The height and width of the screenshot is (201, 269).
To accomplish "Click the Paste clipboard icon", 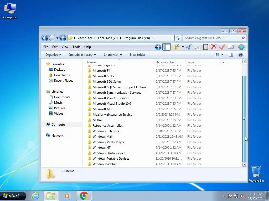I will click(x=205, y=47).
